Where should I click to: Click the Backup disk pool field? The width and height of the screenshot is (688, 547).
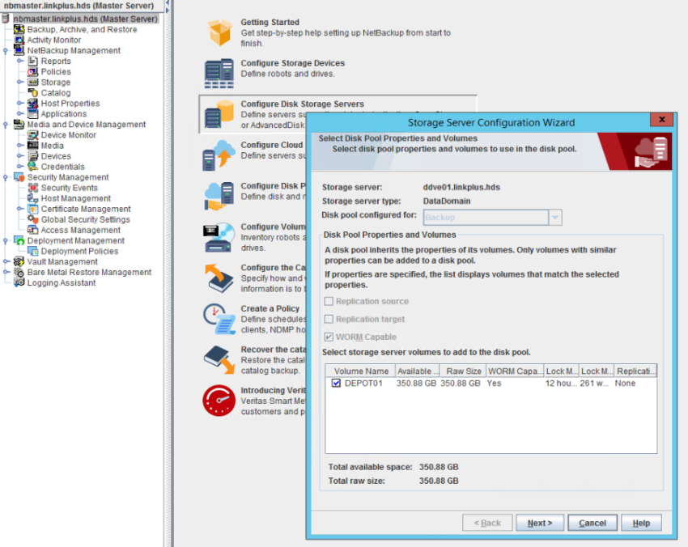(486, 217)
